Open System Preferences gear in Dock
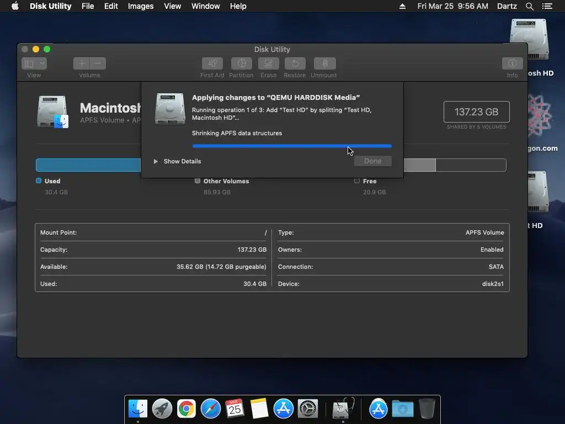Screen dimensions: 565x424 (308, 409)
